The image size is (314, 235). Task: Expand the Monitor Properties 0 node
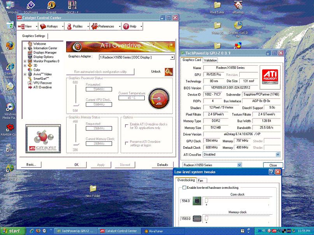[x=25, y=61]
